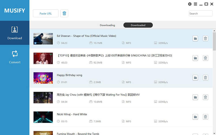Viewport: 216px width, 135px height.
Task: Select title Fuming Mouth - Beyond the Tomb
Action: coord(78,134)
